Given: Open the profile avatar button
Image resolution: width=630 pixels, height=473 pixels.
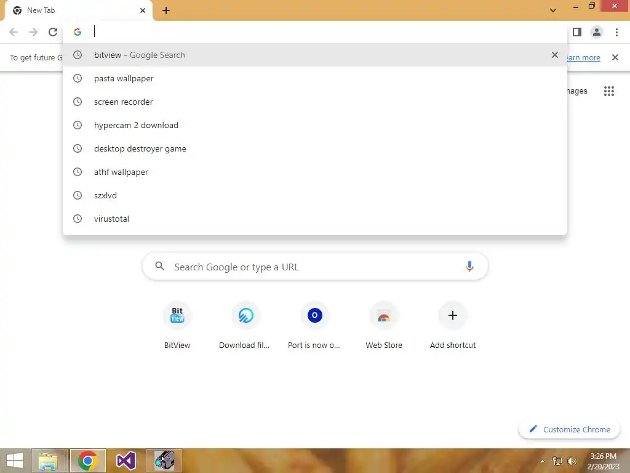Looking at the screenshot, I should (x=597, y=32).
